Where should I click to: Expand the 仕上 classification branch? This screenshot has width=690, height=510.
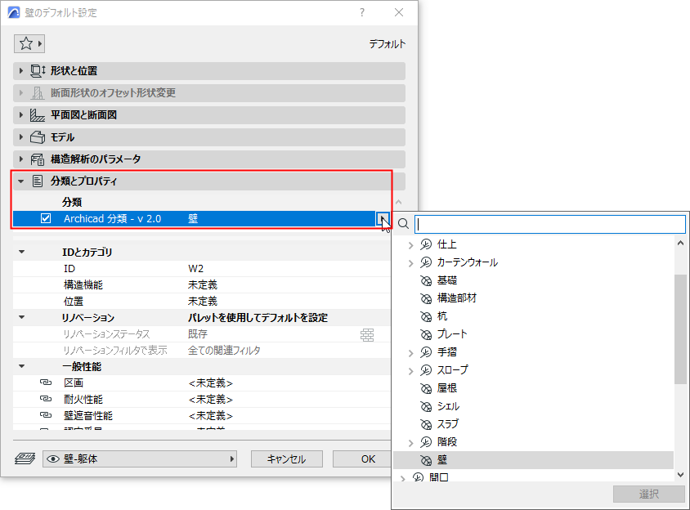pyautogui.click(x=410, y=245)
